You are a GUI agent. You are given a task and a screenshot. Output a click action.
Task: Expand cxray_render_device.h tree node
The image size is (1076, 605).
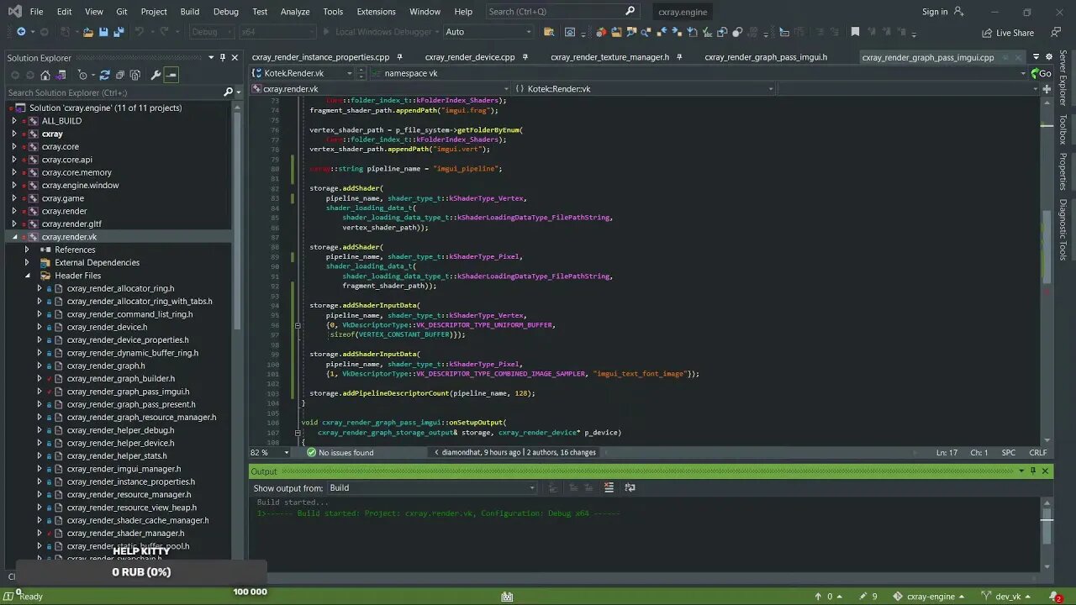click(x=39, y=327)
